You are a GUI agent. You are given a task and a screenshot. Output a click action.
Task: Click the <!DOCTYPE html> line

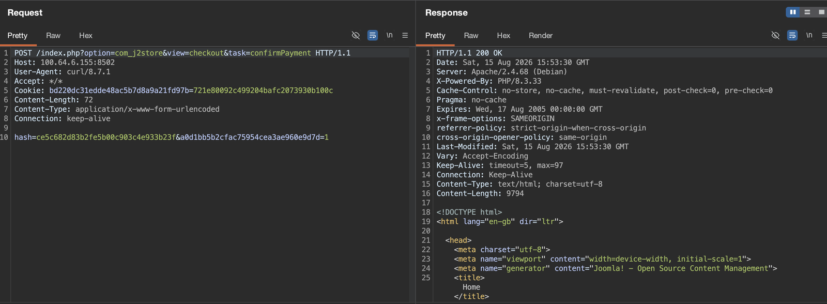tap(469, 212)
